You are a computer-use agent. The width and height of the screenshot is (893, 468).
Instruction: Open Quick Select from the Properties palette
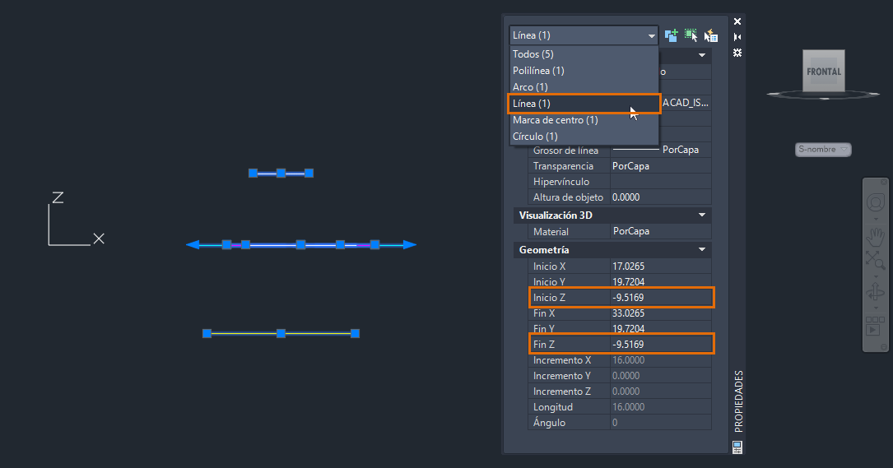coord(711,35)
